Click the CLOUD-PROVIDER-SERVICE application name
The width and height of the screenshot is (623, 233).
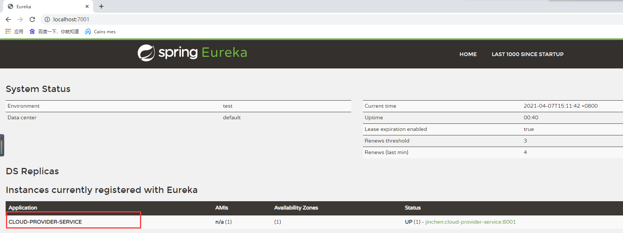tap(45, 222)
